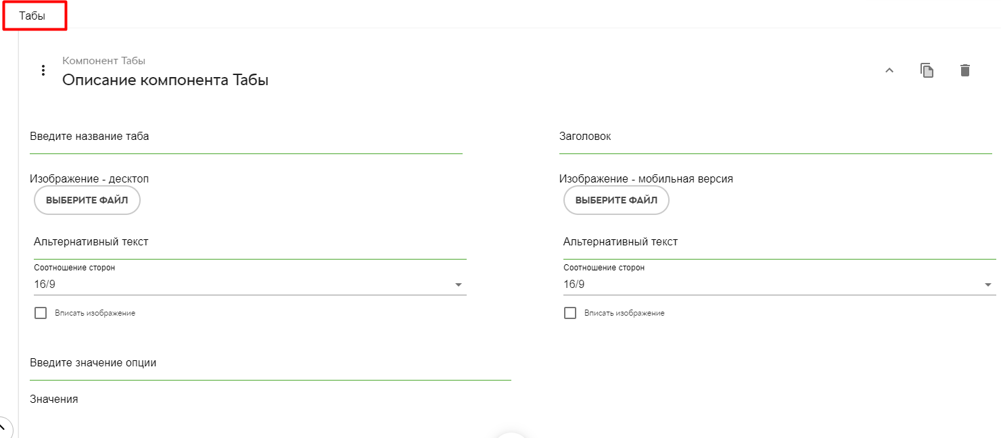Open the mobile Соотношение сторон dropdown
The height and width of the screenshot is (438, 1001).
(779, 285)
